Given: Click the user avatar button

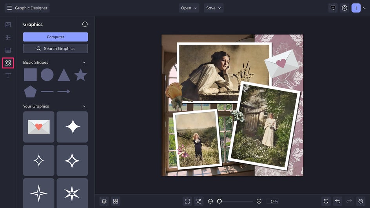Looking at the screenshot, I should (x=356, y=8).
